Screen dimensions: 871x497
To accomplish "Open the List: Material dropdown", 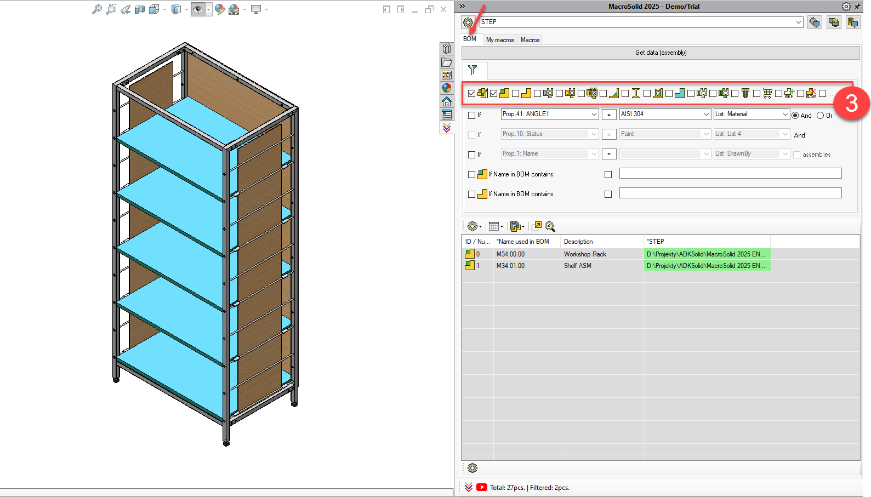I will click(x=785, y=115).
